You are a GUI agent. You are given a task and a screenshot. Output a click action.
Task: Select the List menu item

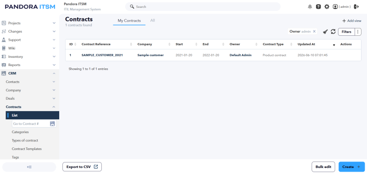tap(32, 115)
